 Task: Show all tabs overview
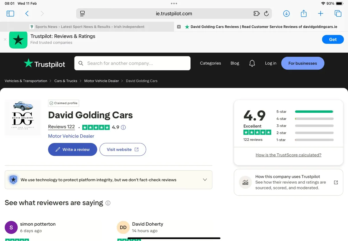click(338, 14)
